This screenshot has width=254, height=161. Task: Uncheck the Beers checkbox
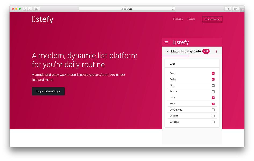[213, 73]
